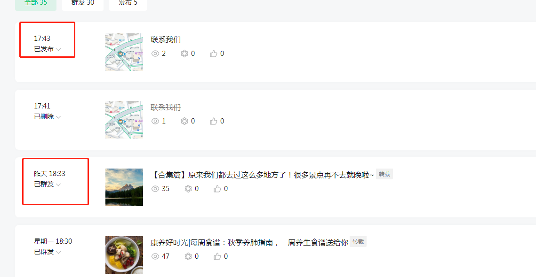536x277 pixels.
Task: Open the 康养好时光 weekly recipe article
Action: coord(249,243)
